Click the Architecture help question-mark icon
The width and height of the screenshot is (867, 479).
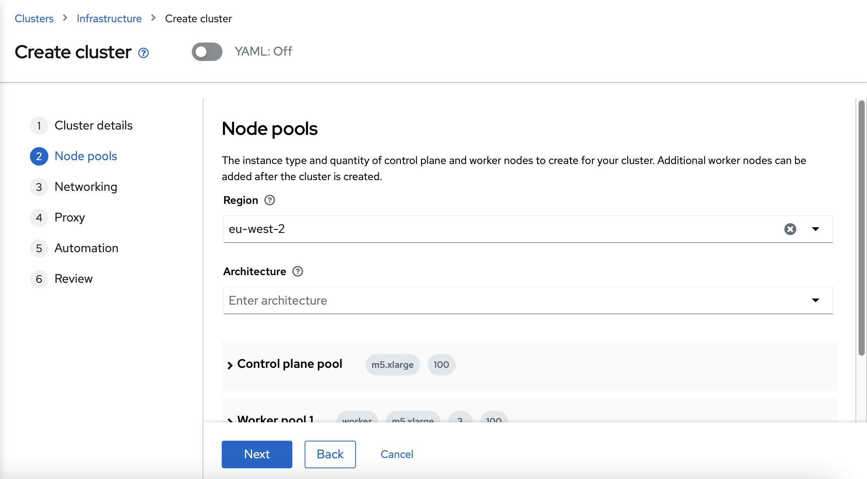(298, 271)
